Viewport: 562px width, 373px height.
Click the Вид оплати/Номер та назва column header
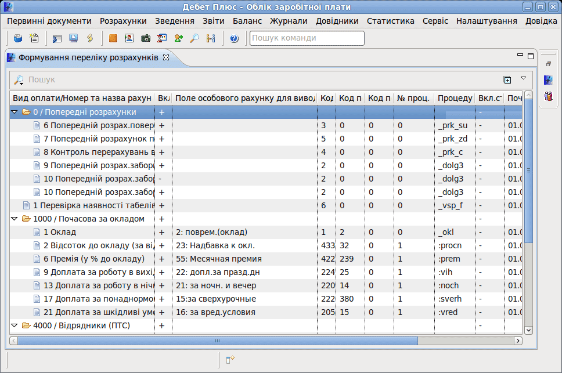[x=82, y=98]
